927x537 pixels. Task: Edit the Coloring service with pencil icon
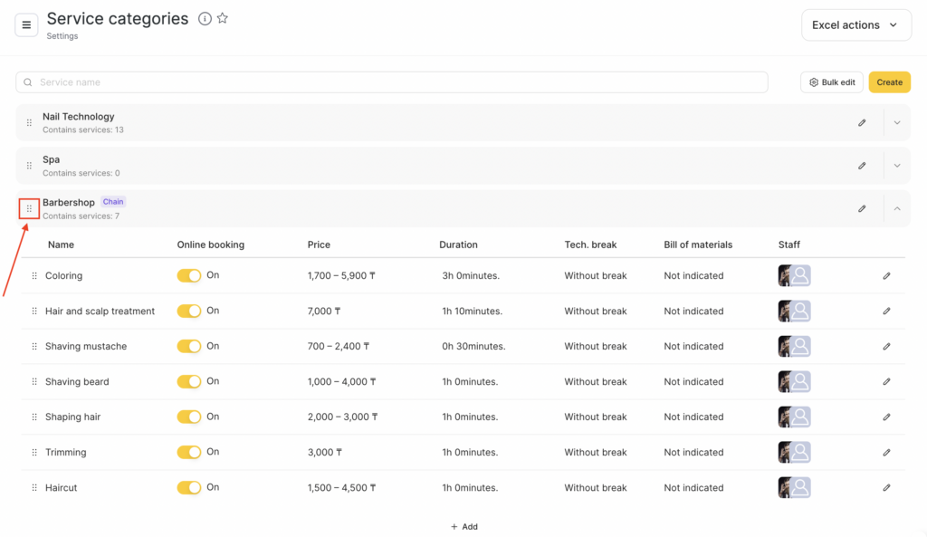click(886, 276)
